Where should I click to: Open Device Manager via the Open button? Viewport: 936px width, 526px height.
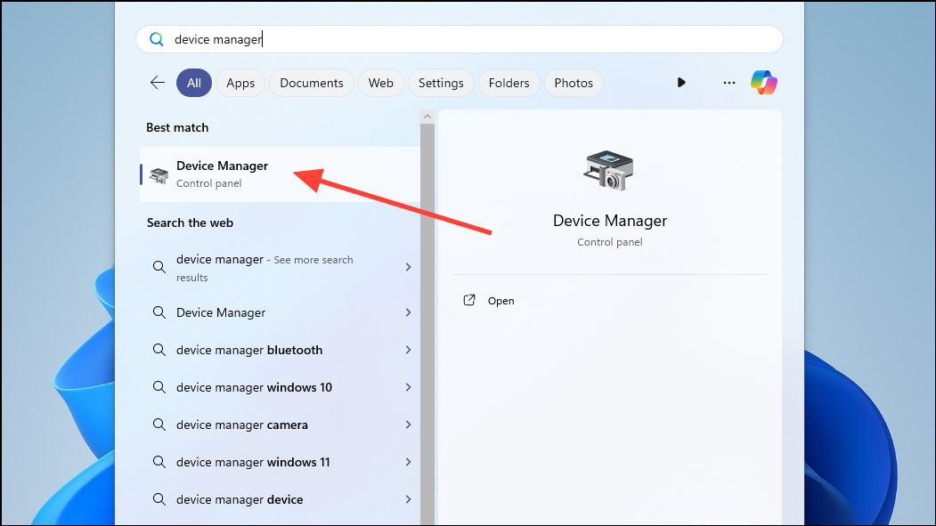point(488,301)
